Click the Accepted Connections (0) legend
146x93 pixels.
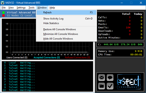pyautogui.click(x=47, y=58)
